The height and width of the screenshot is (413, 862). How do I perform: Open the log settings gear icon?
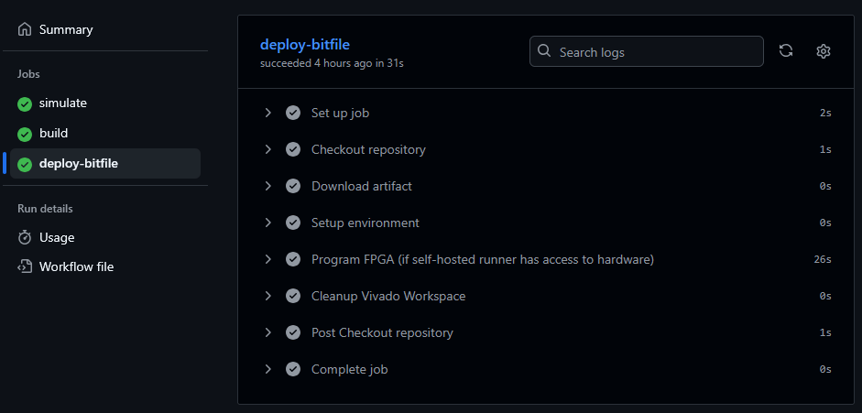(823, 51)
